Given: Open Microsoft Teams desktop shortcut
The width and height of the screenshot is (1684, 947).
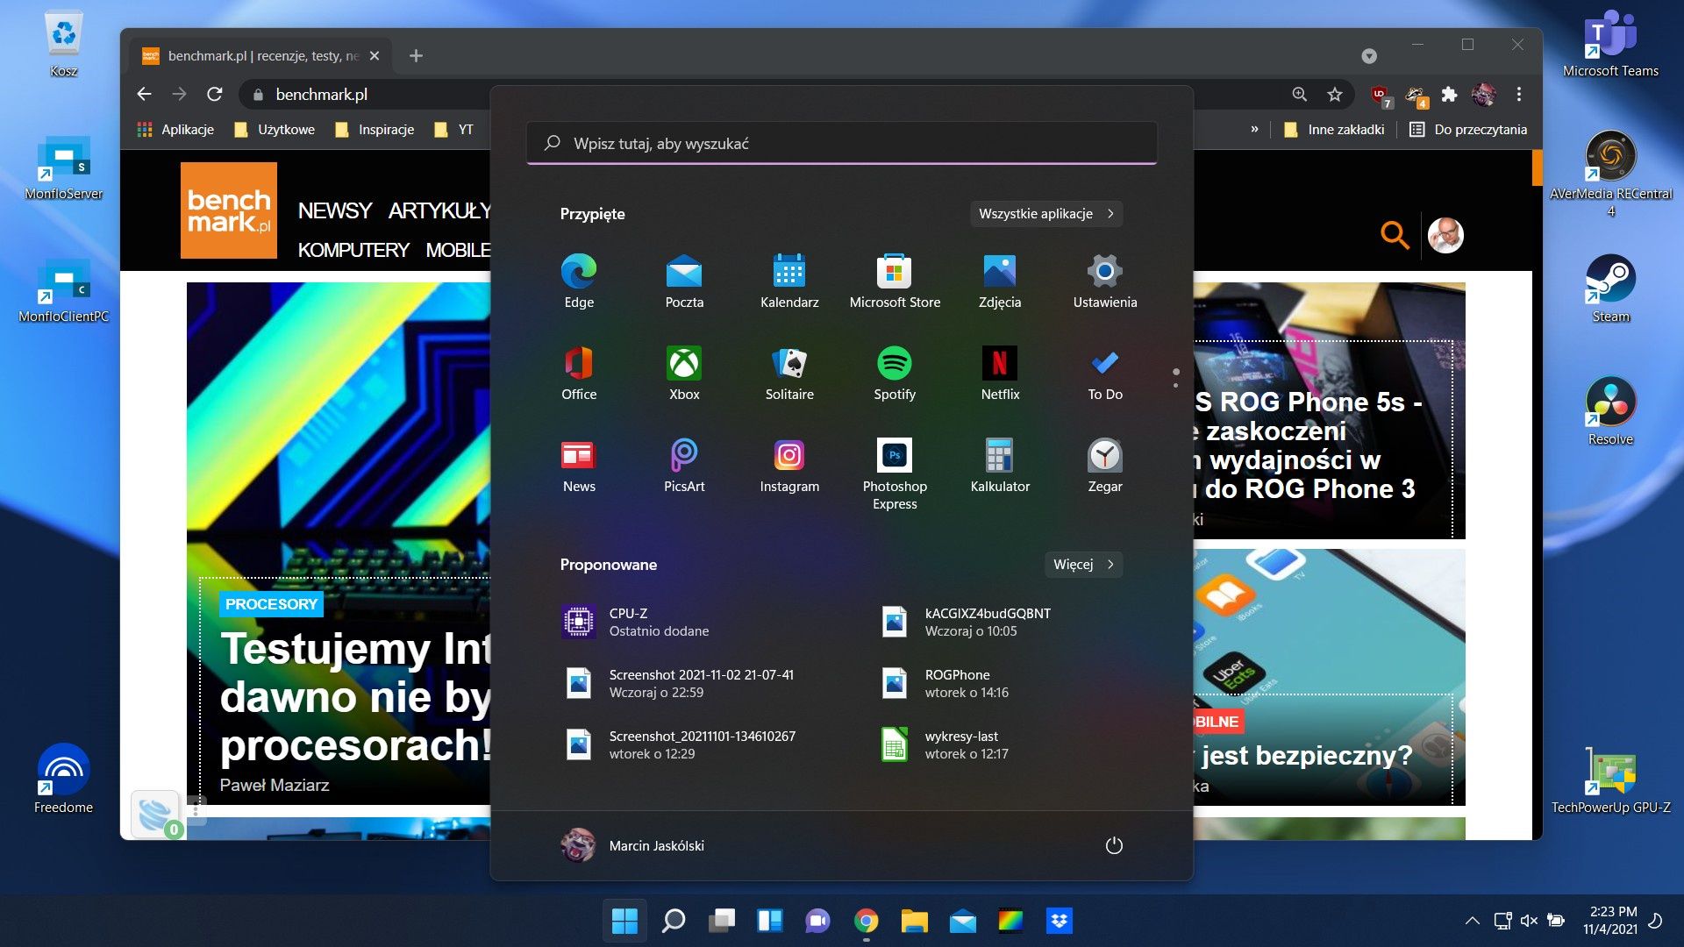Looking at the screenshot, I should [1610, 44].
